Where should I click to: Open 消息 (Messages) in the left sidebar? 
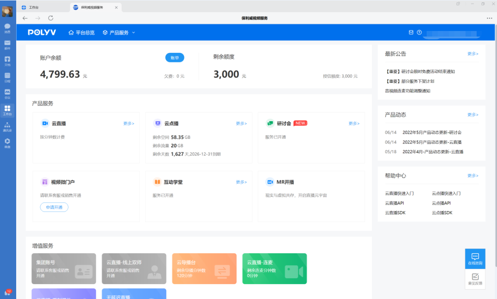pos(7,28)
